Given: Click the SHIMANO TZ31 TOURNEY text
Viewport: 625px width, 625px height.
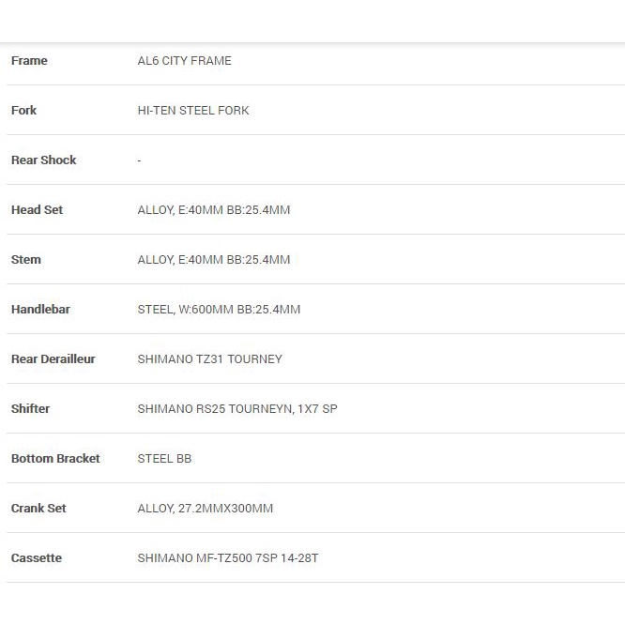Looking at the screenshot, I should click(209, 359).
